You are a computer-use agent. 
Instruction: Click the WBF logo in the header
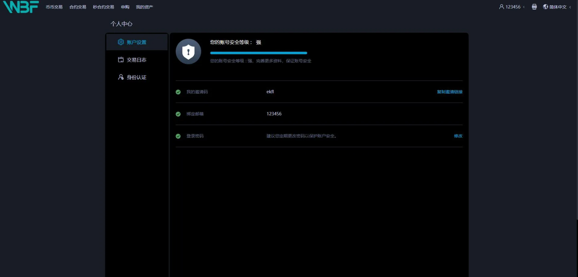click(21, 7)
